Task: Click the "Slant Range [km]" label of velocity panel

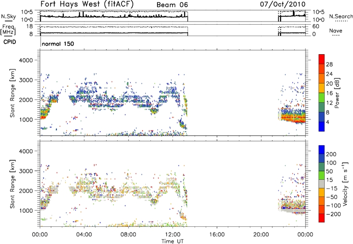Action: point(12,184)
